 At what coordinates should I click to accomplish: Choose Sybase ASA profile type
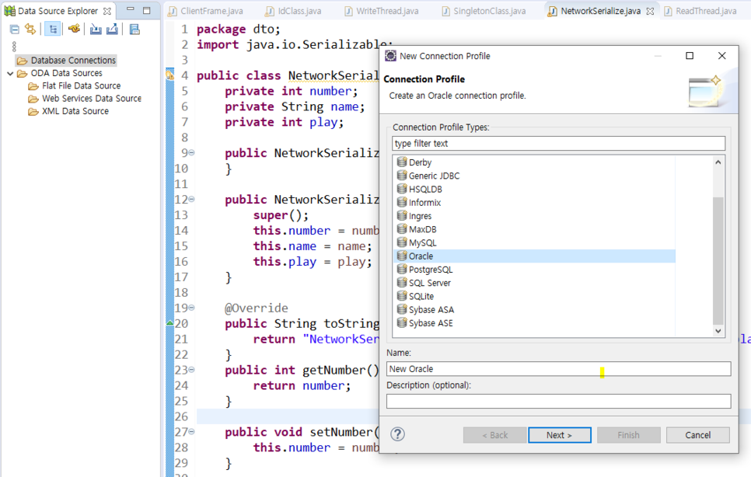[534, 310]
